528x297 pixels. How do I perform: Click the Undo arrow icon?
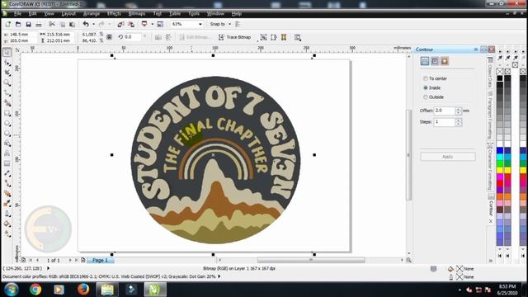pyautogui.click(x=86, y=24)
